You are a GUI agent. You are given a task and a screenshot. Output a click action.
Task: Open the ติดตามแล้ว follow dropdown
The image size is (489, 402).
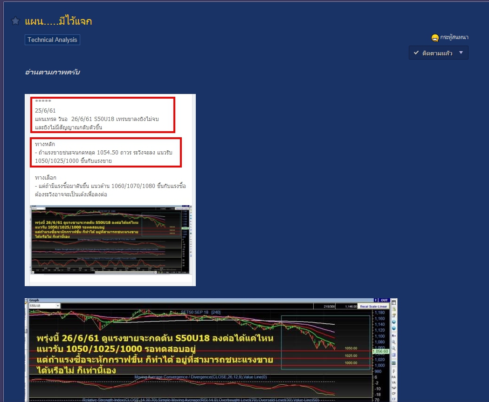coord(439,53)
